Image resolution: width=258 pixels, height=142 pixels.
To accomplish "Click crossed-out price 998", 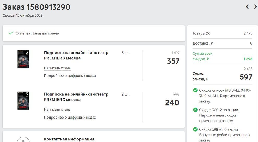I will pyautogui.click(x=176, y=94).
